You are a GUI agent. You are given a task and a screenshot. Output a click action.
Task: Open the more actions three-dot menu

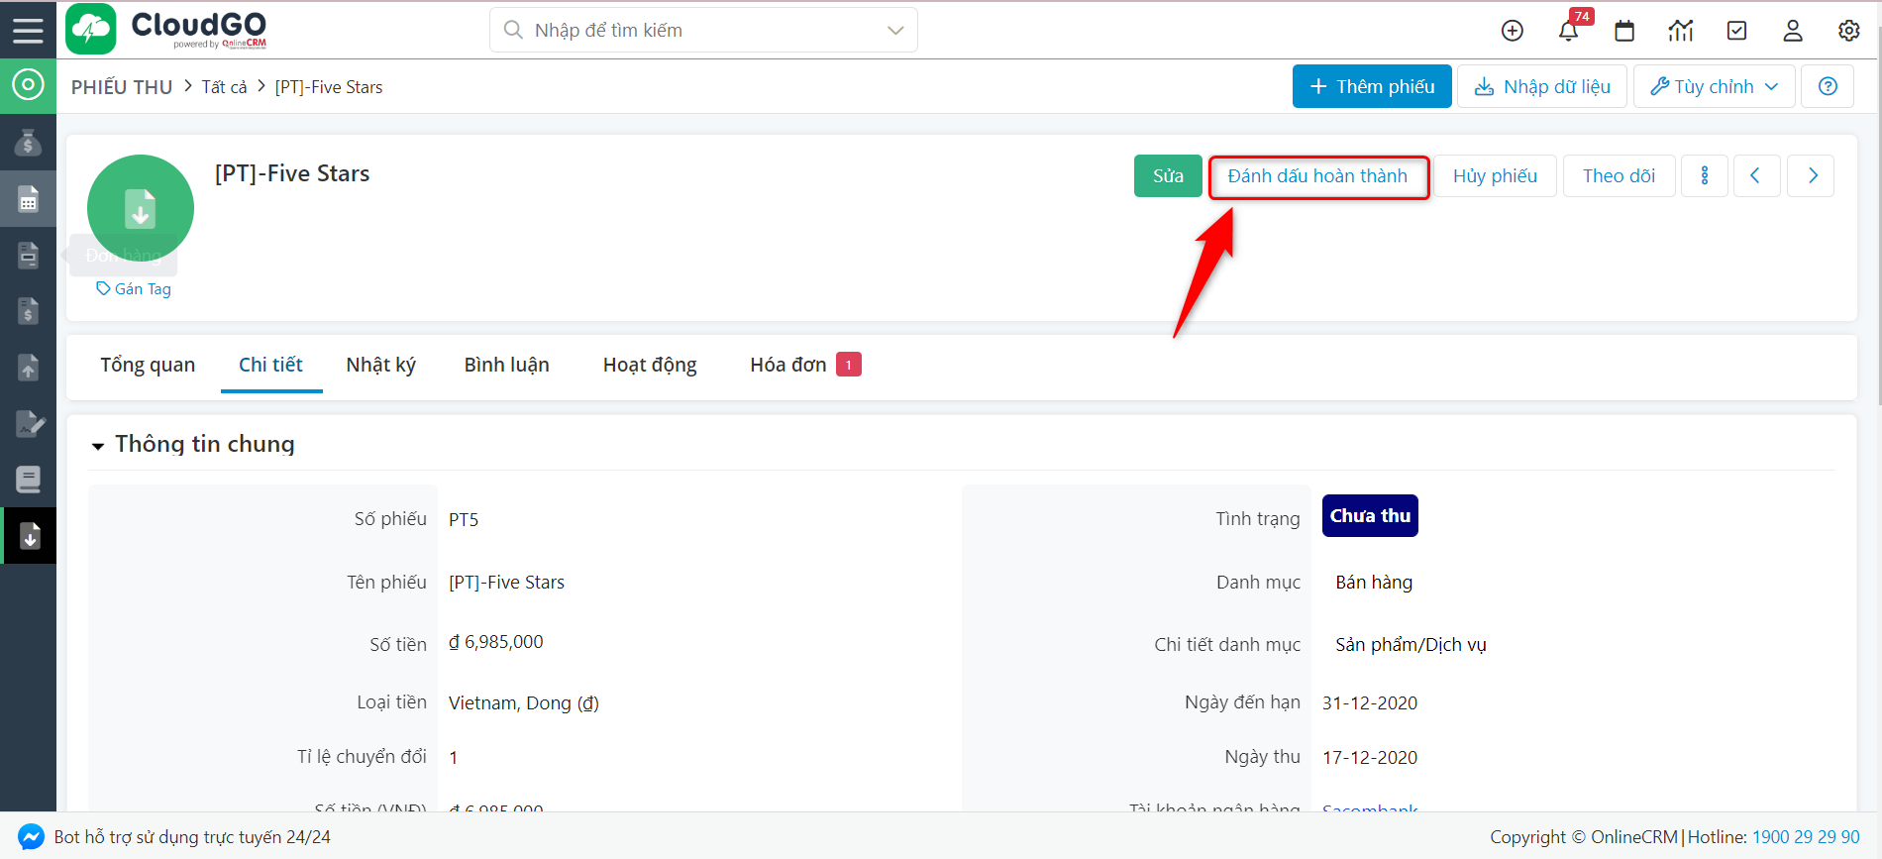1705,176
